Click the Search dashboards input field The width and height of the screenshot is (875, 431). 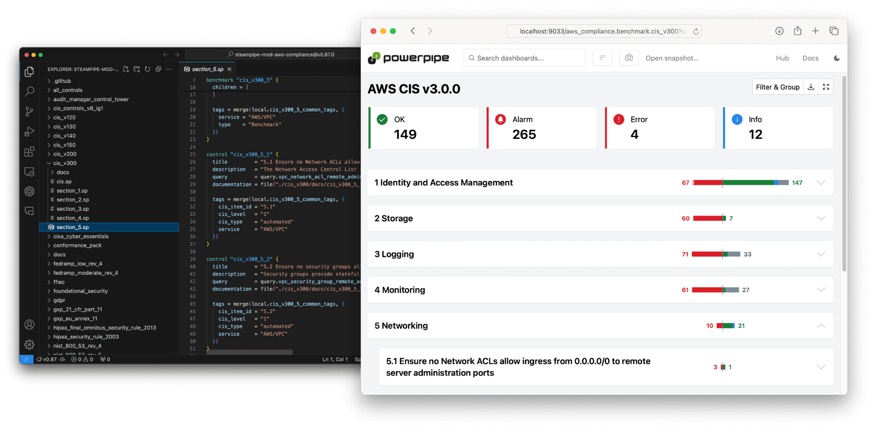coord(524,58)
